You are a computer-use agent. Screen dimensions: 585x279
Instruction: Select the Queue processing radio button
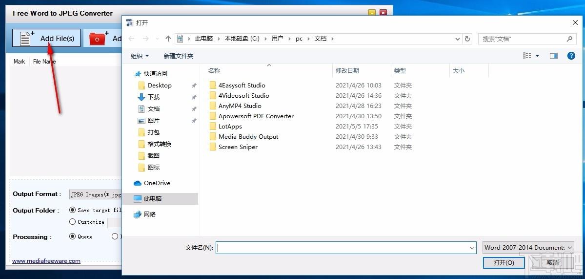coord(72,236)
